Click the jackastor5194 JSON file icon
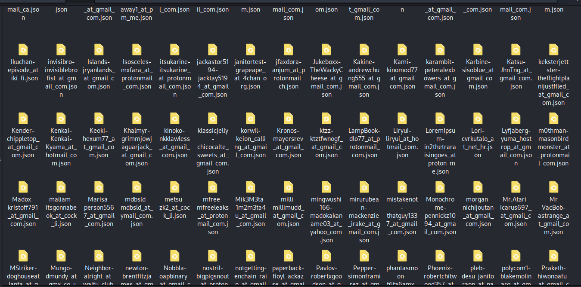The width and height of the screenshot is (581, 287). pyautogui.click(x=213, y=50)
